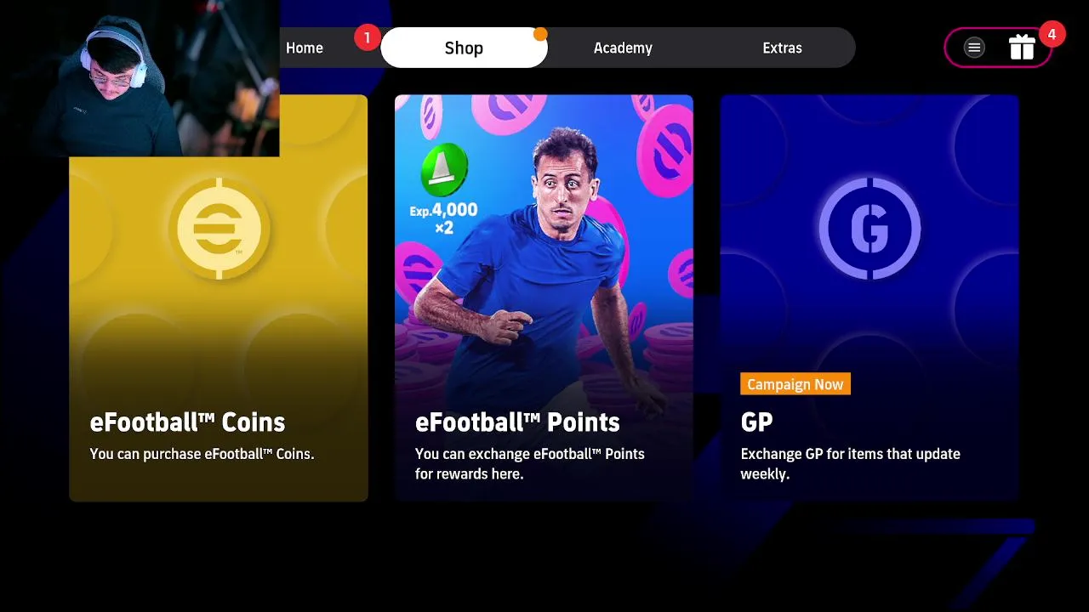This screenshot has width=1089, height=612.
Task: Open the Academy tab
Action: pos(623,48)
